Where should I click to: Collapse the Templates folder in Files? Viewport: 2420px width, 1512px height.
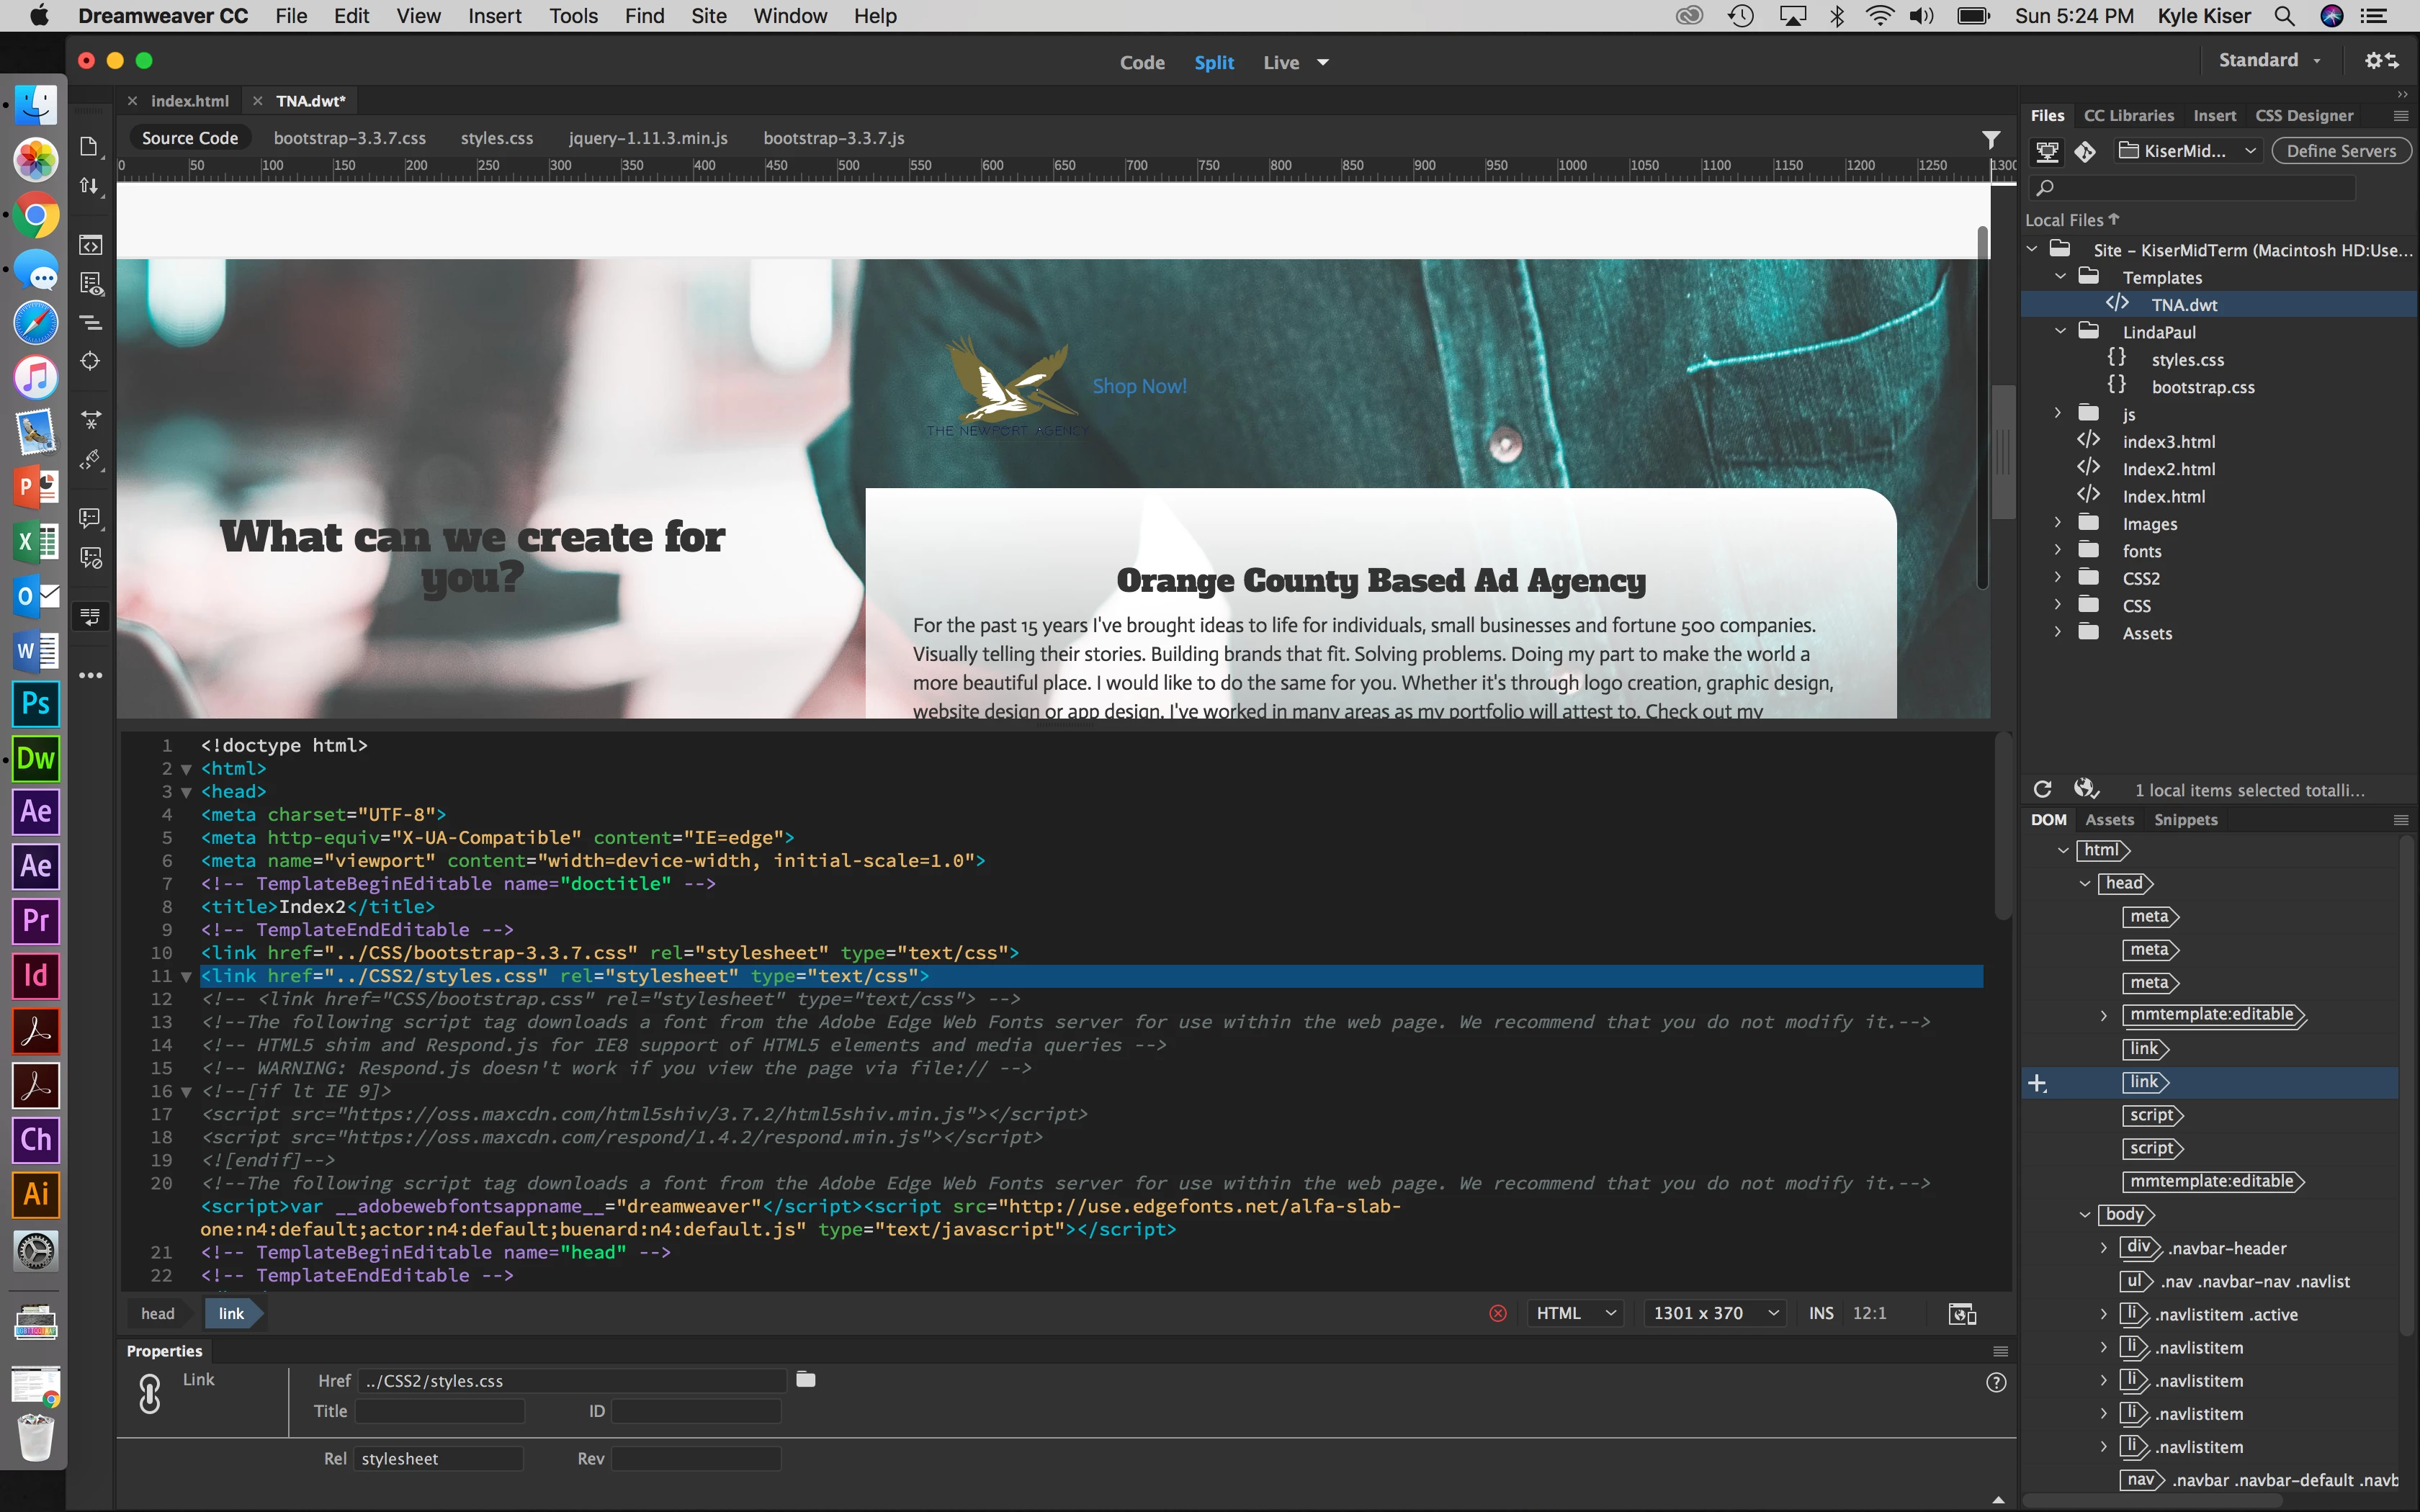(x=2061, y=277)
